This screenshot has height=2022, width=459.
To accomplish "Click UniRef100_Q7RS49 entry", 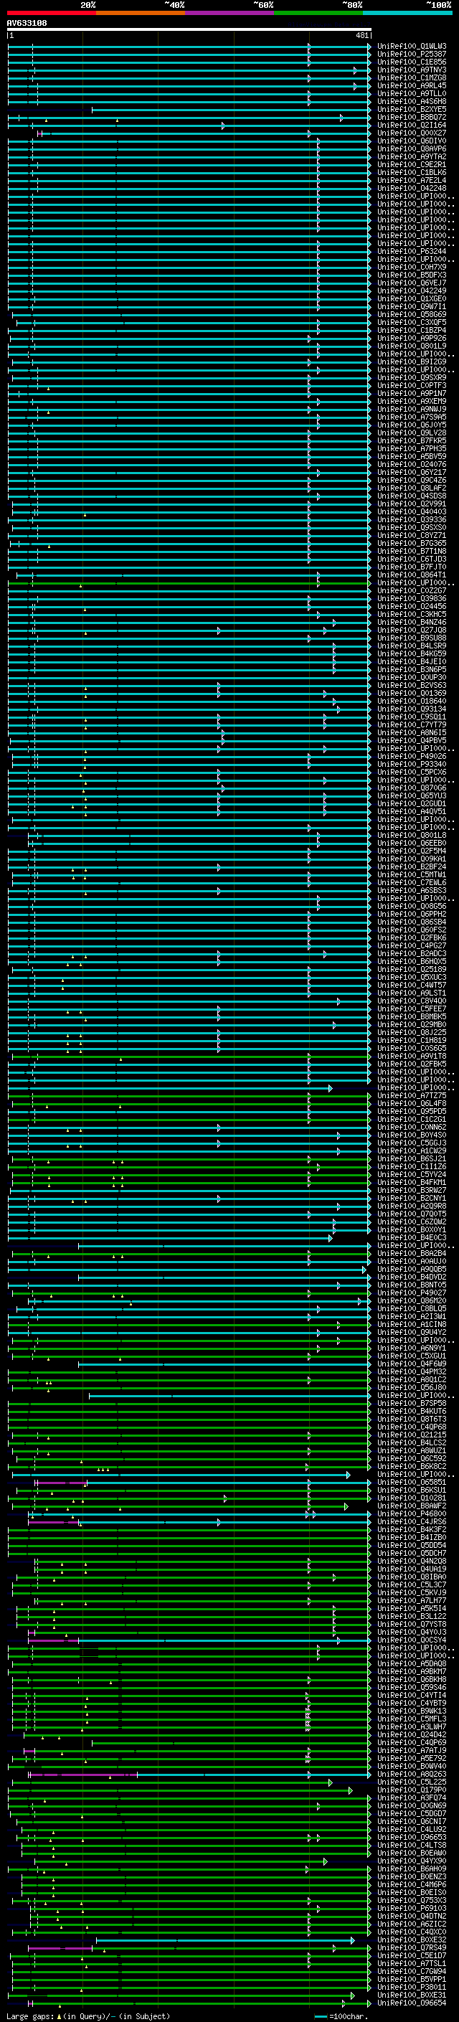I will pyautogui.click(x=411, y=1948).
